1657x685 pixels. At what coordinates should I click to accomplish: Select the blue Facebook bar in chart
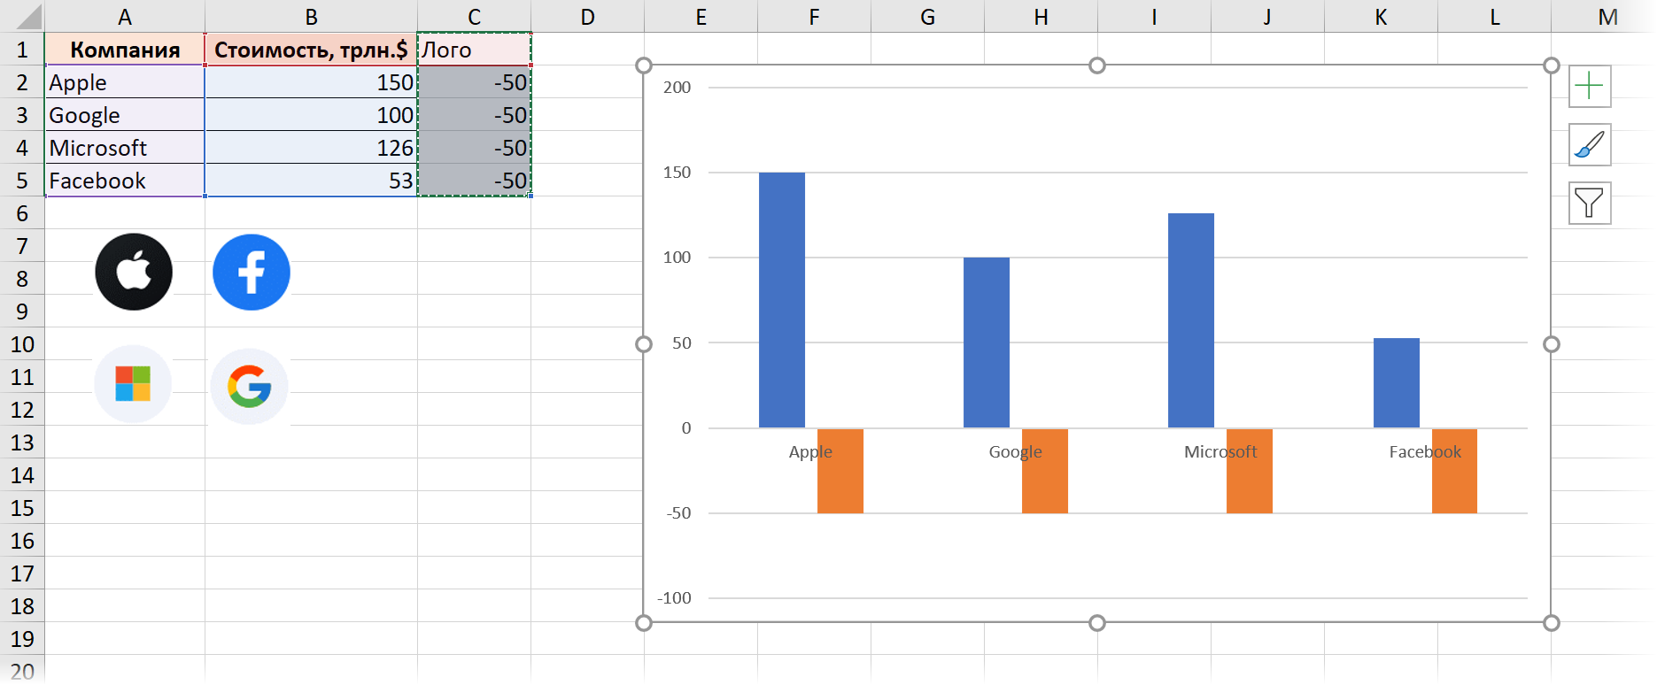point(1397,382)
